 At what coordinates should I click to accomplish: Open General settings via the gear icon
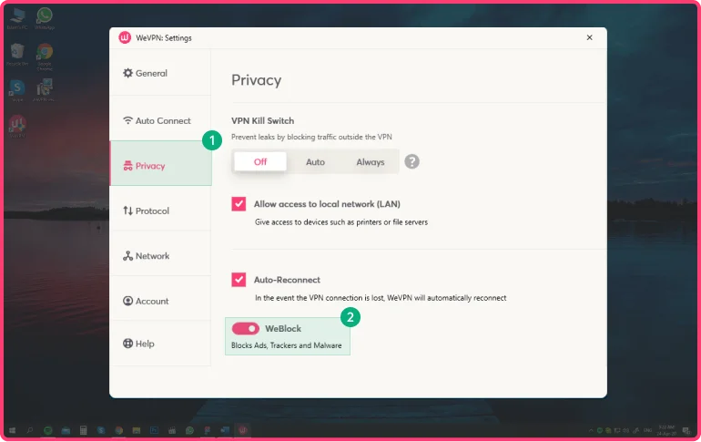pyautogui.click(x=127, y=73)
